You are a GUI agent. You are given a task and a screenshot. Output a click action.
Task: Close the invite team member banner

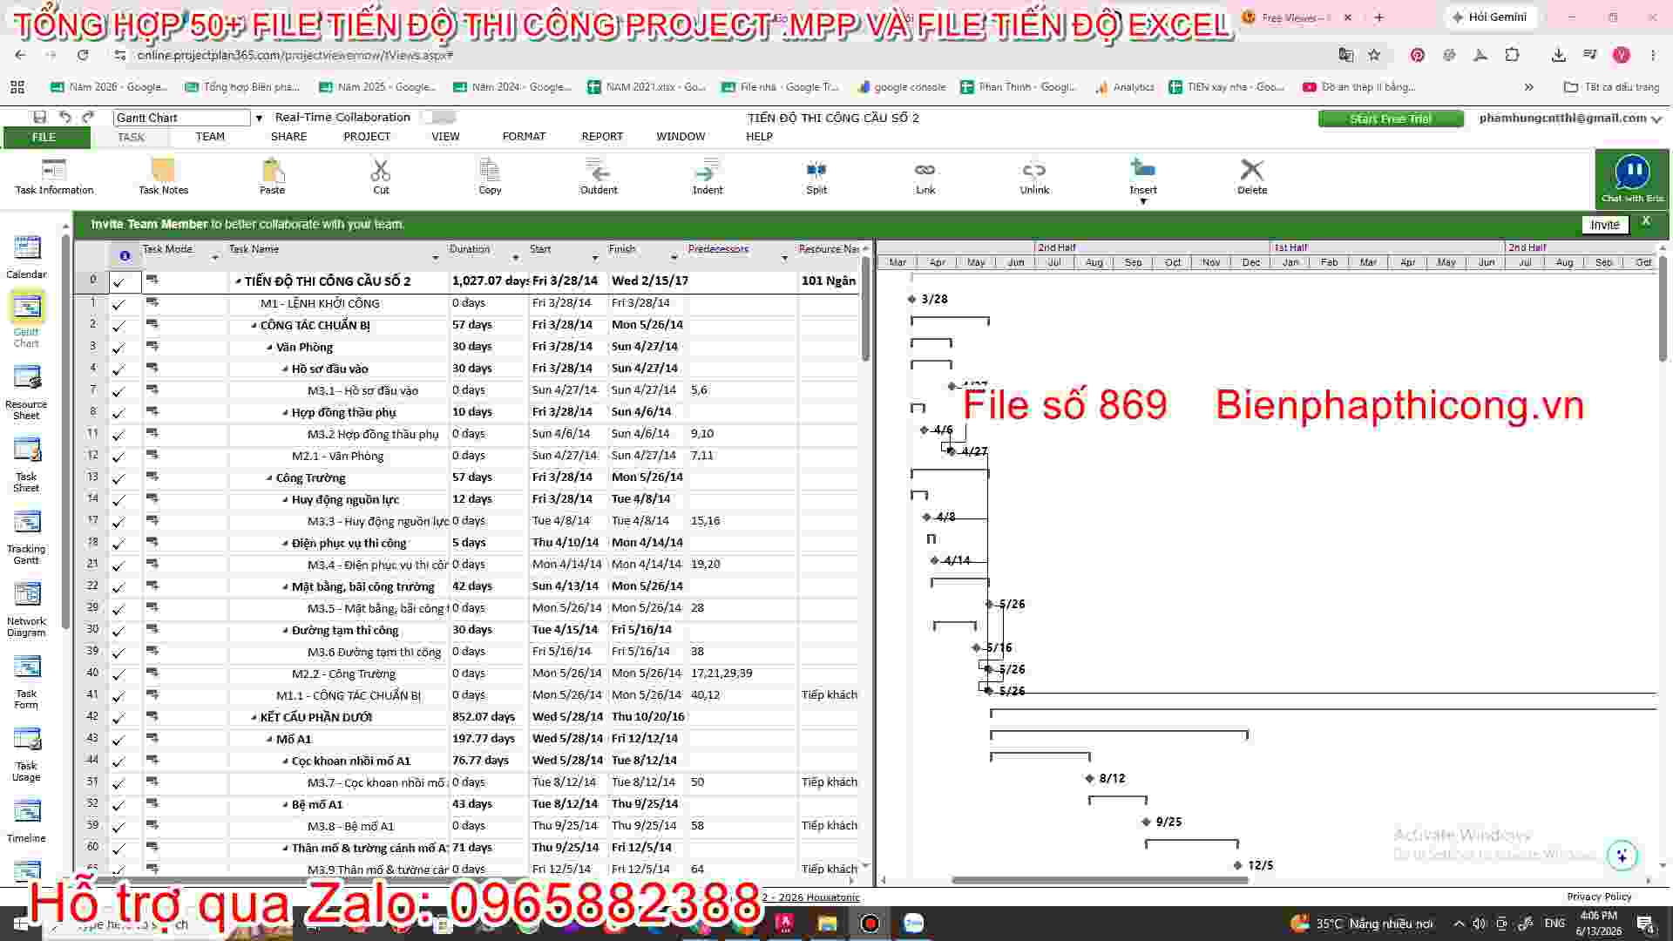click(1646, 221)
